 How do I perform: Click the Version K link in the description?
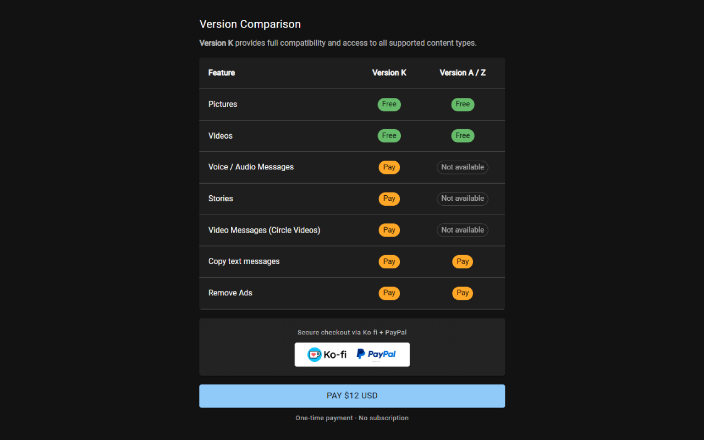216,42
